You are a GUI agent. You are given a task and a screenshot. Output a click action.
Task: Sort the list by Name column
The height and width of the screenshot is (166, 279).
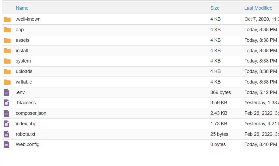[x=22, y=8]
